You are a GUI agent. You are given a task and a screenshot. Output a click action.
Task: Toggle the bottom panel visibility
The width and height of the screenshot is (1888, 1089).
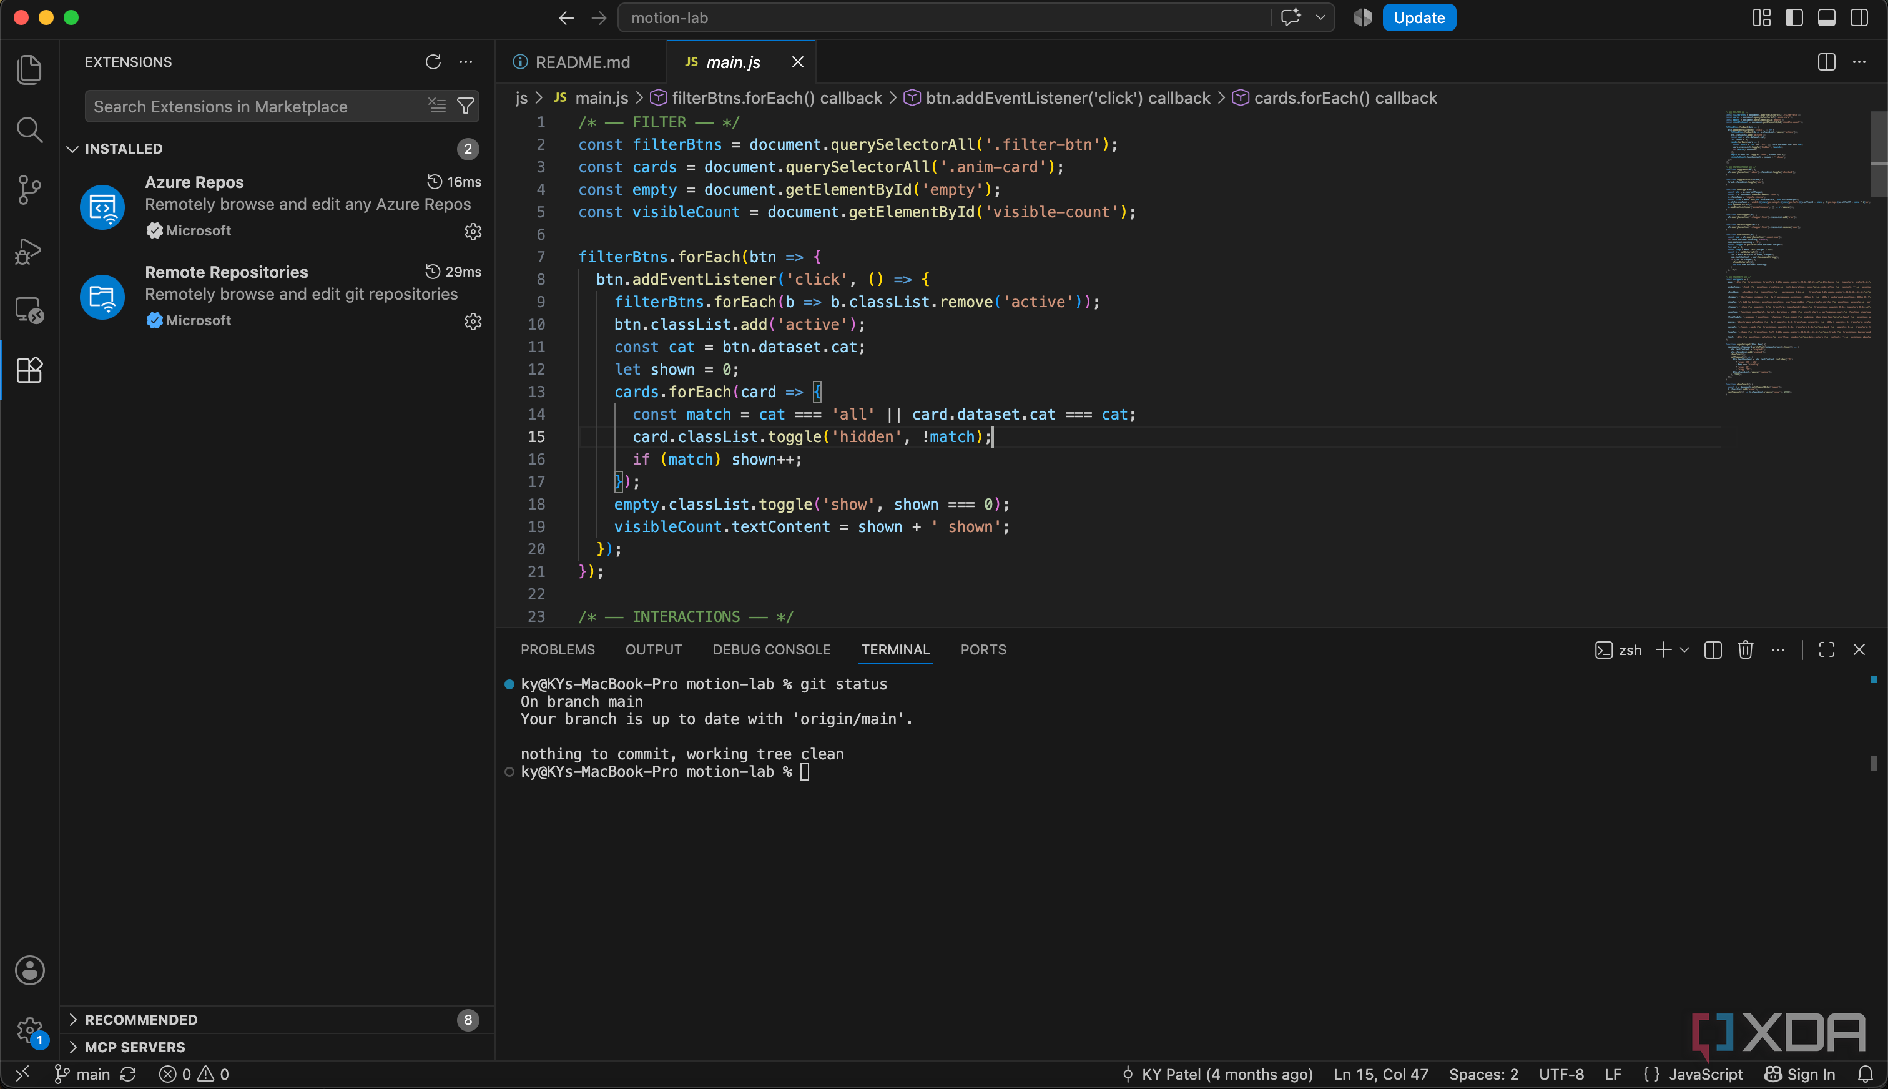pyautogui.click(x=1826, y=18)
